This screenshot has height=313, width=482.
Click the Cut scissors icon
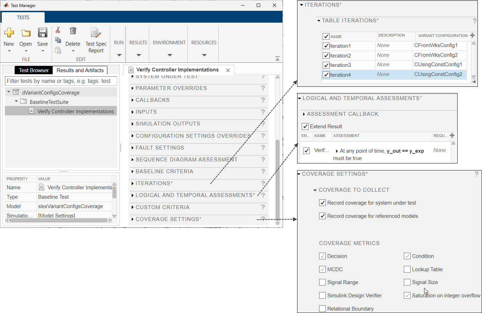(x=58, y=30)
